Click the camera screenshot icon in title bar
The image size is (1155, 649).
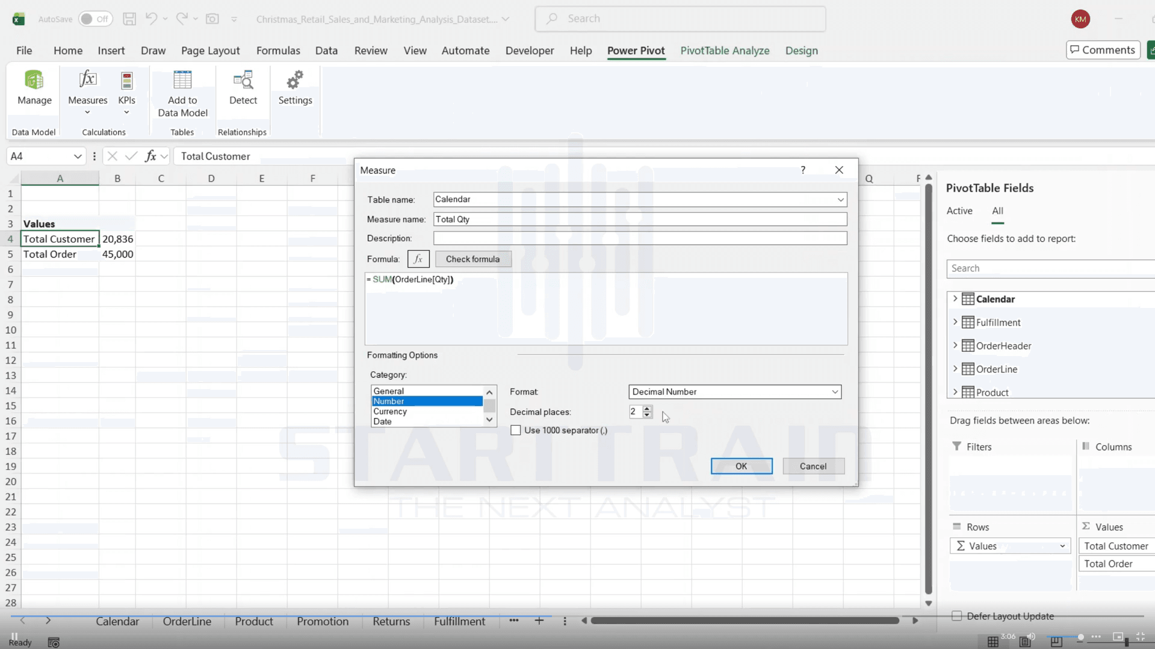(212, 19)
